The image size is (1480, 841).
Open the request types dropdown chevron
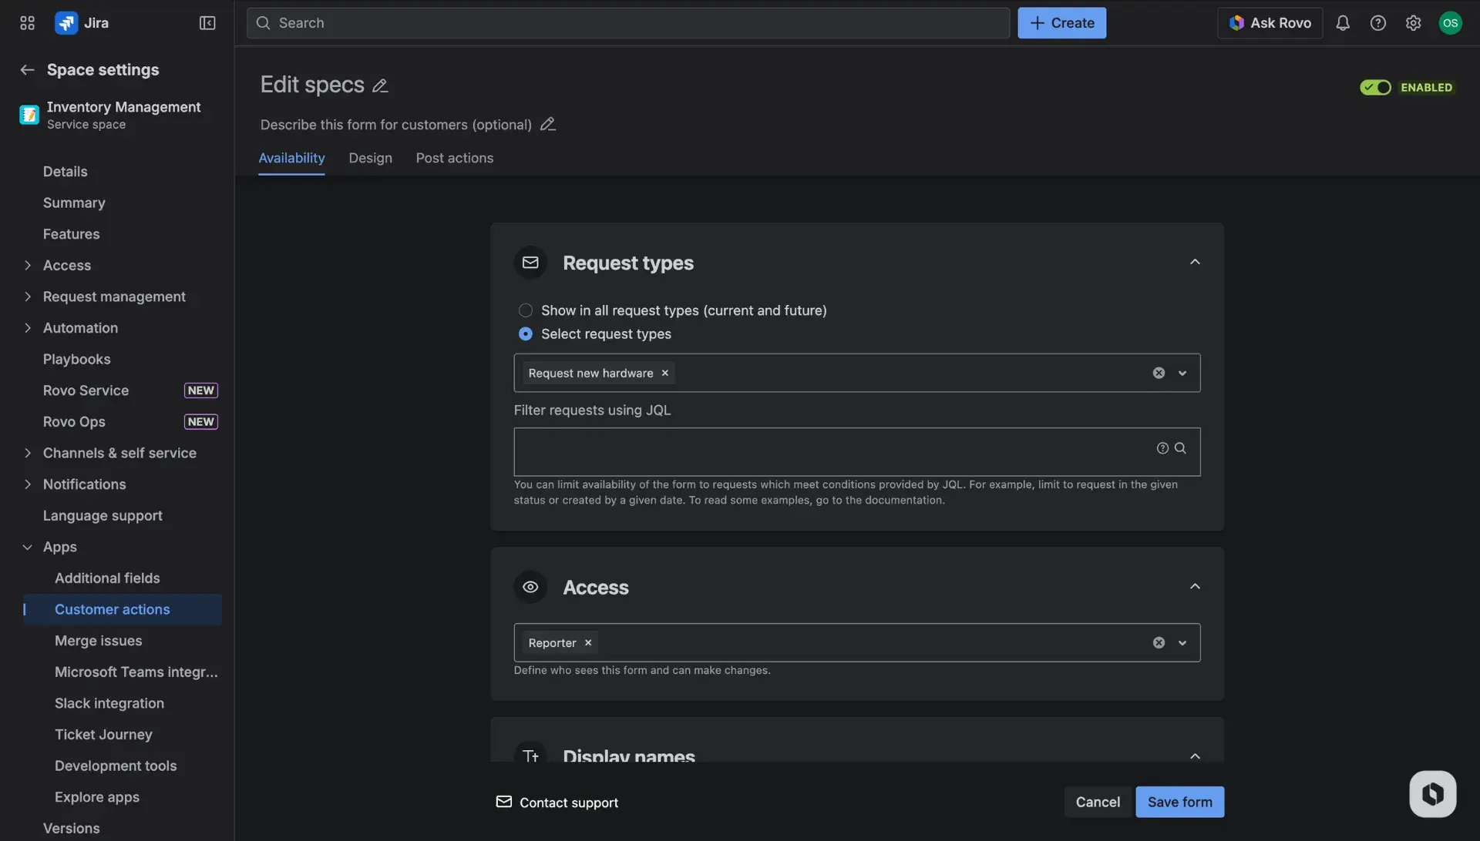point(1182,373)
